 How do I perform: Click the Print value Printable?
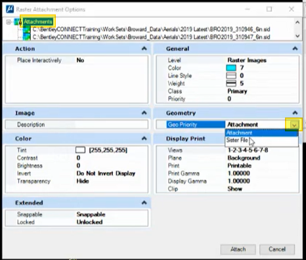(x=240, y=165)
